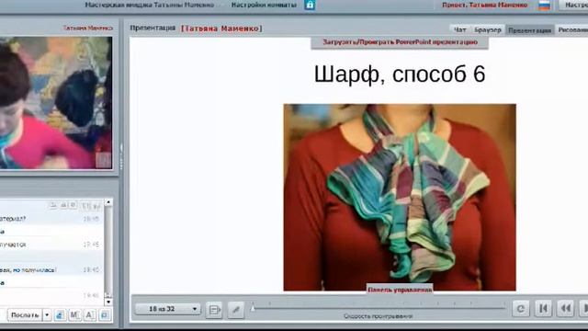The width and height of the screenshot is (588, 331).
Task: Click the playback speed slider handle
Action: (x=254, y=308)
